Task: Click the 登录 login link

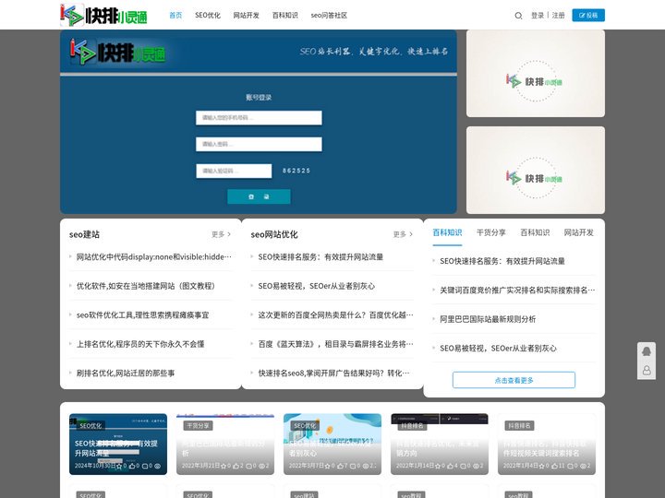Action: (x=538, y=16)
